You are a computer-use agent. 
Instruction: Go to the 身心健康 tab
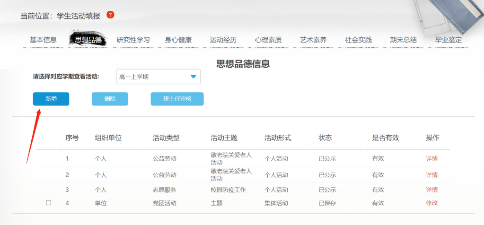(x=178, y=40)
